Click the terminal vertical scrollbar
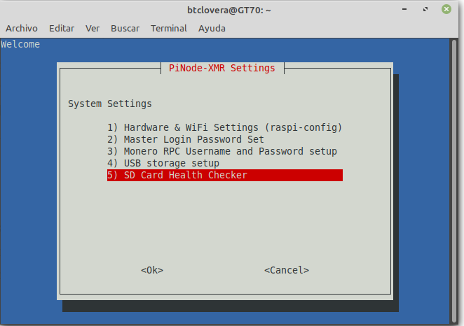Viewport: 464px width, 326px height. click(x=454, y=181)
